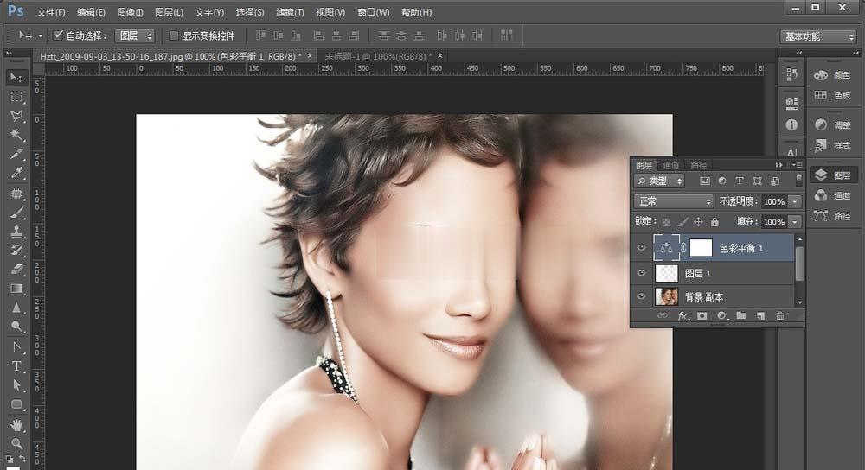Select the Sharpen tool
This screenshot has width=865, height=470.
[16, 308]
